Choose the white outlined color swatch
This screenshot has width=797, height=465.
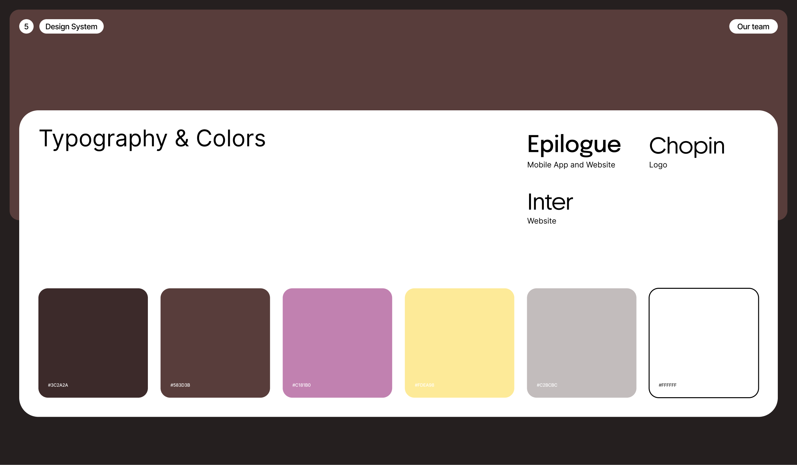tap(704, 336)
